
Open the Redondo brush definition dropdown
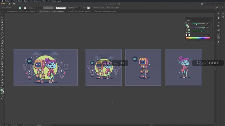coord(66,8)
